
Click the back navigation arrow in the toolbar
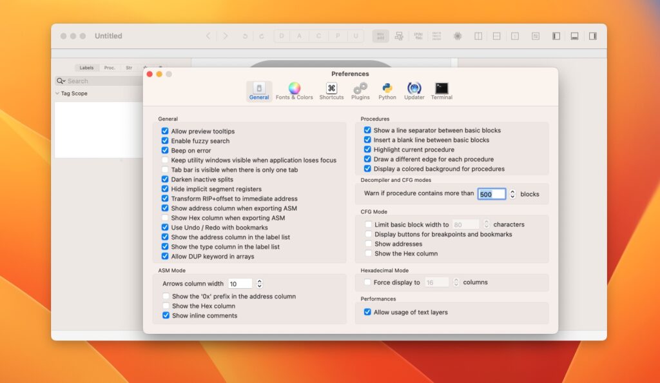point(208,36)
